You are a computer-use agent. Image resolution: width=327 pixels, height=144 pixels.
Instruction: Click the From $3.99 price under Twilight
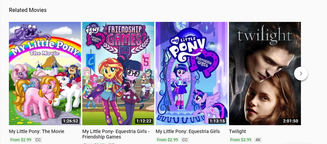tap(241, 140)
